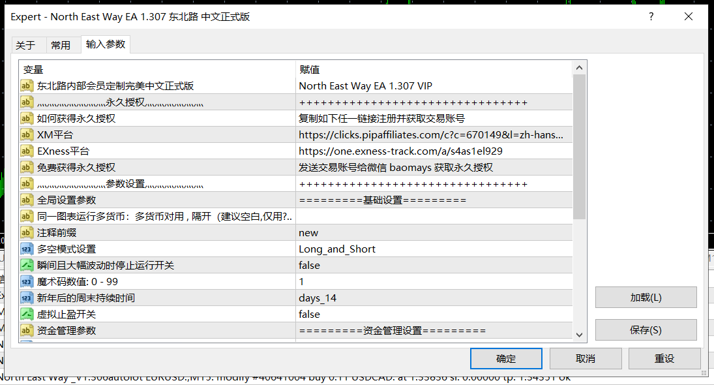Viewport: 714px width, 385px height.
Task: Click the magic number value 1 field
Action: click(x=434, y=282)
